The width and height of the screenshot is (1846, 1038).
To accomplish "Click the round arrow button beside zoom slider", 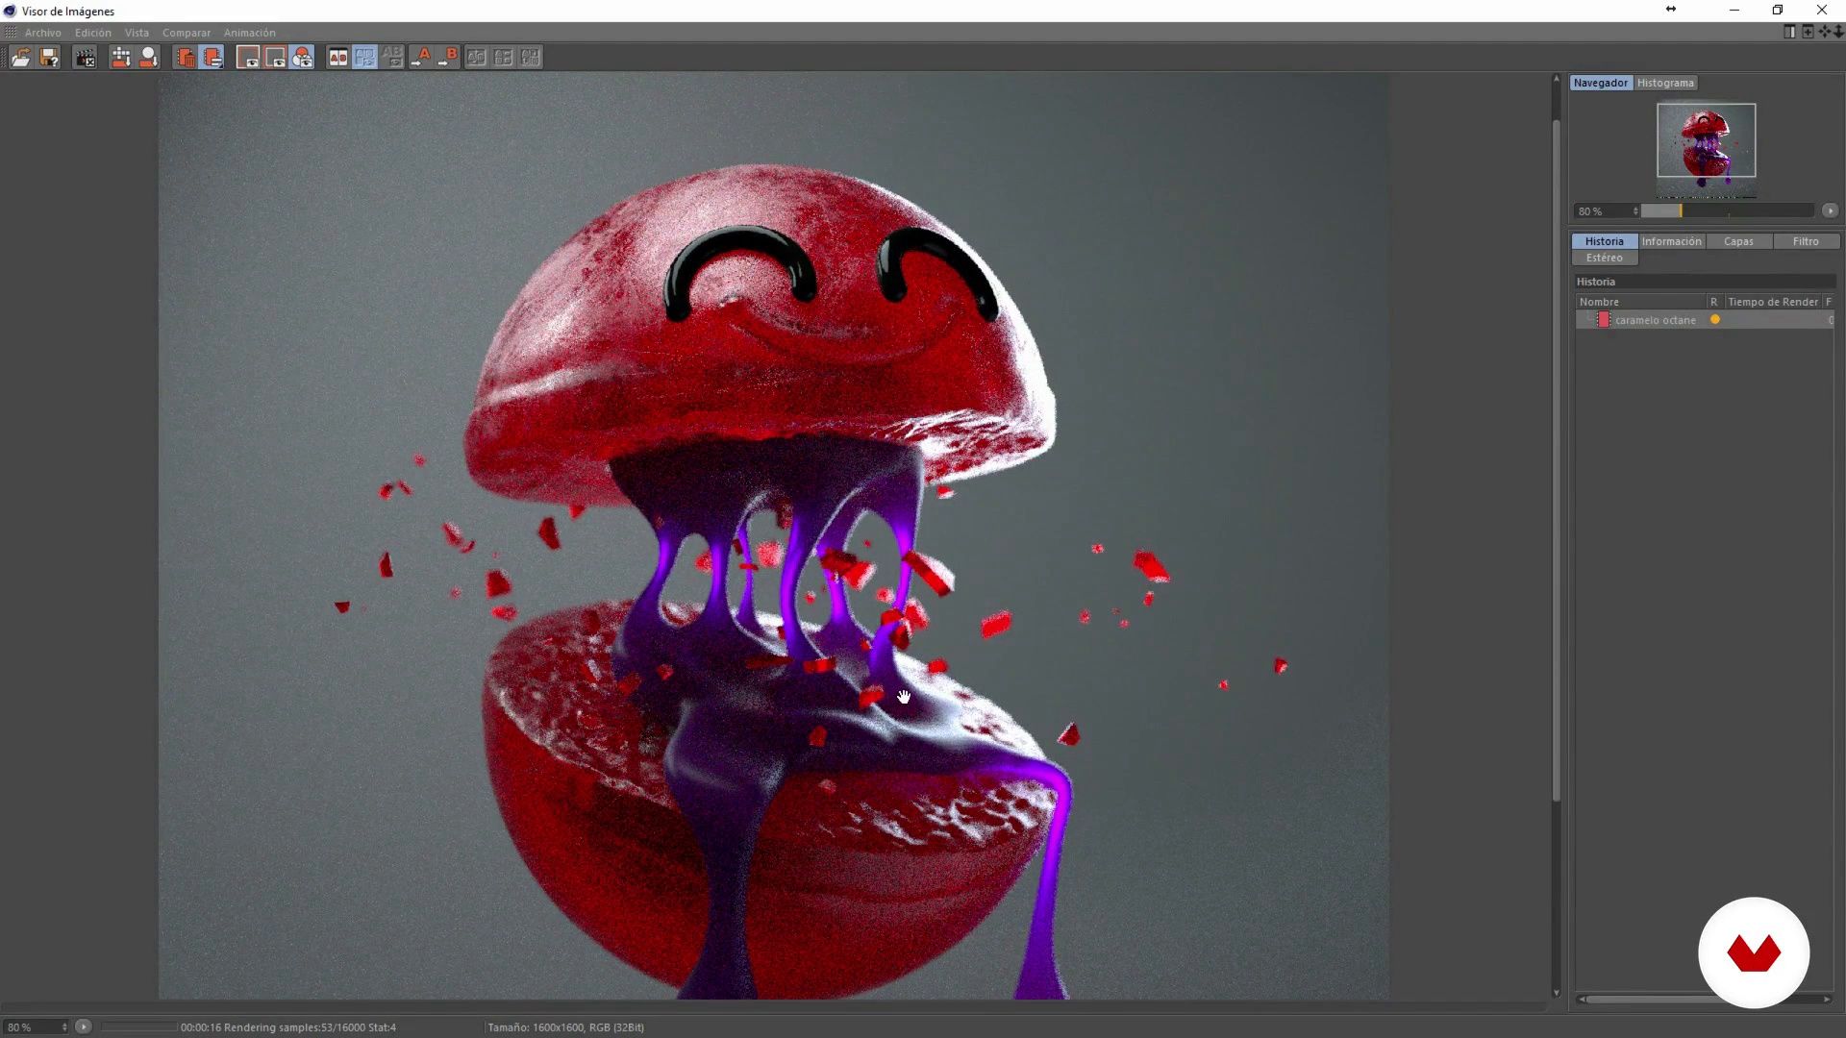I will tap(1830, 210).
